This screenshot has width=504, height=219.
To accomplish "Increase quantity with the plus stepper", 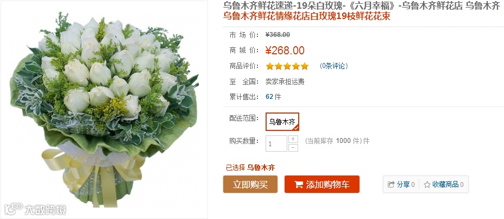I will (x=293, y=139).
